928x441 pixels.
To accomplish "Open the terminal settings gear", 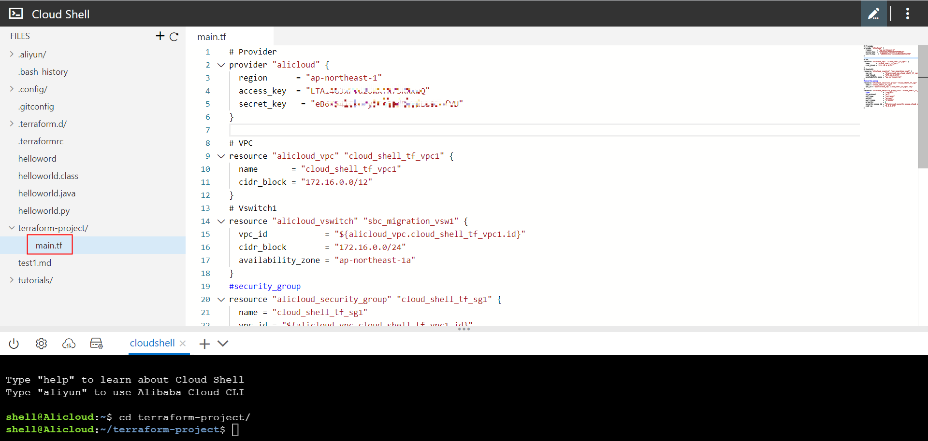I will click(41, 344).
